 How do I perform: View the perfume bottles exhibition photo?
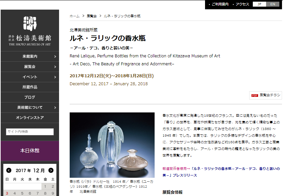click(112, 145)
